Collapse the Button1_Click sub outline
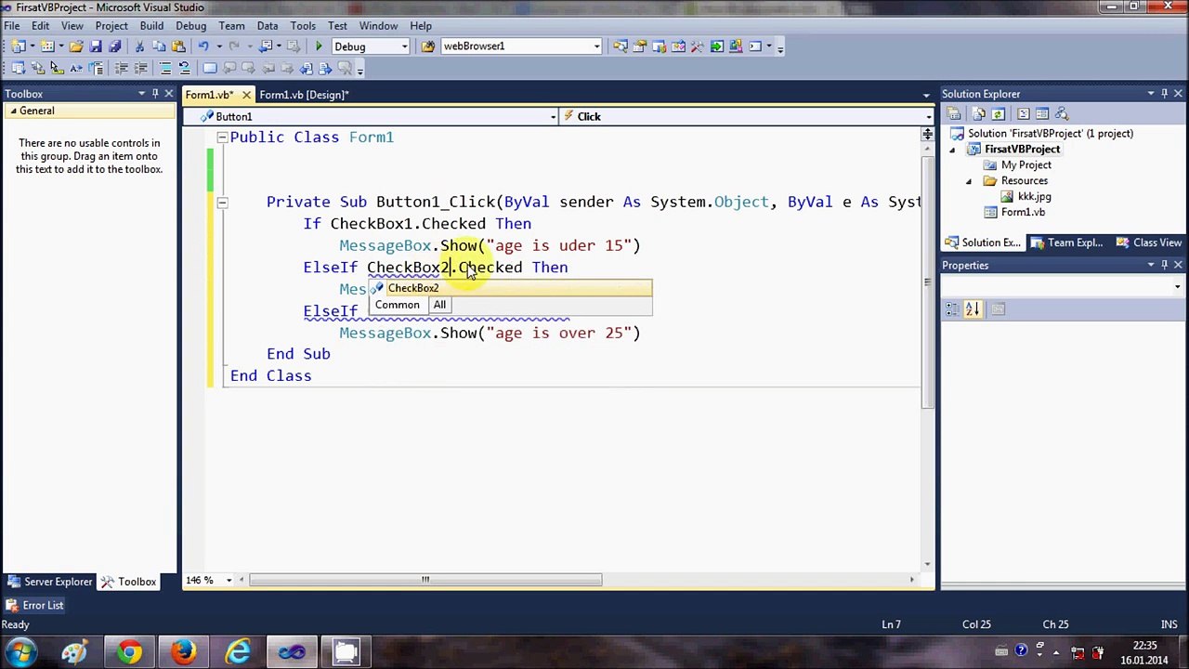This screenshot has width=1189, height=669. 222,202
